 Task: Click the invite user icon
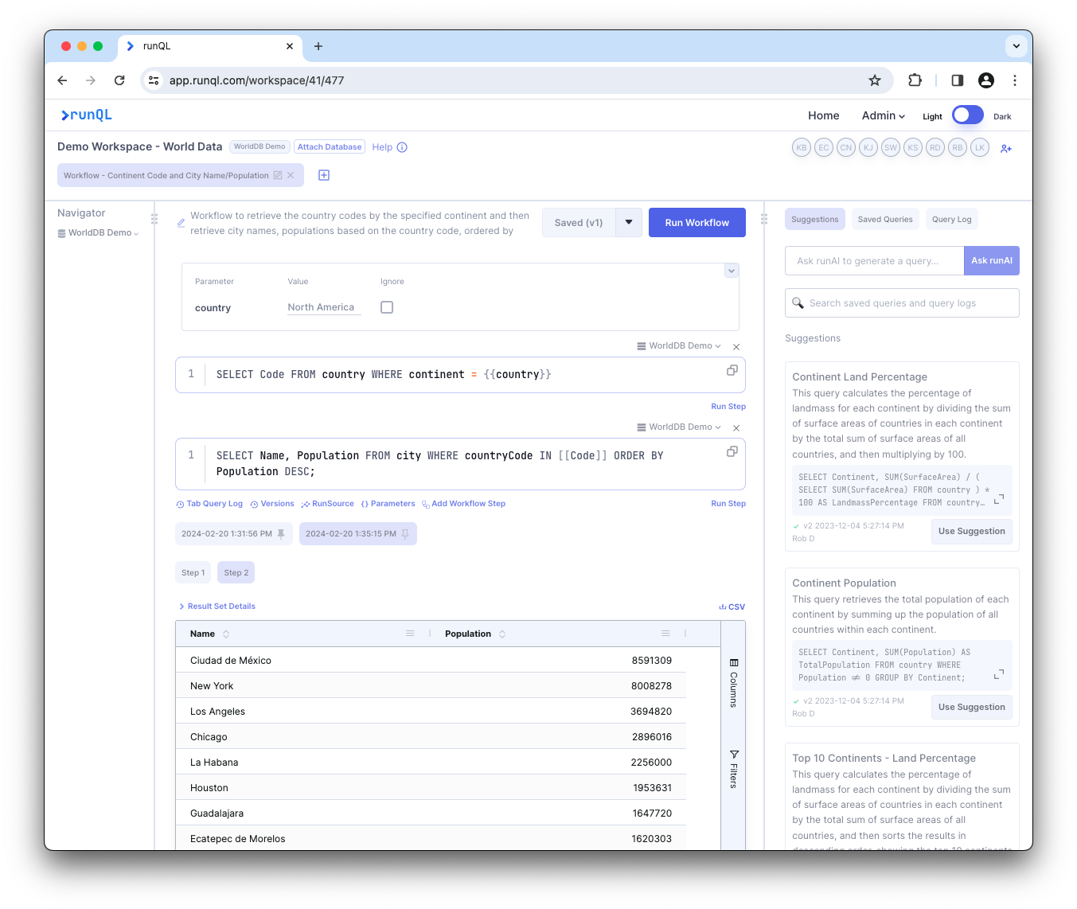coord(1006,149)
